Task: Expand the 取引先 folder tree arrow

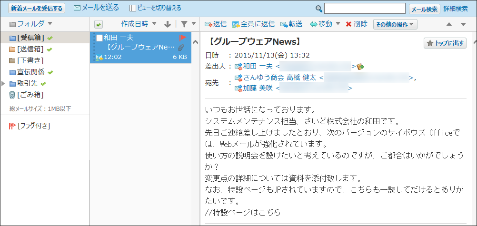Action: 4,83
